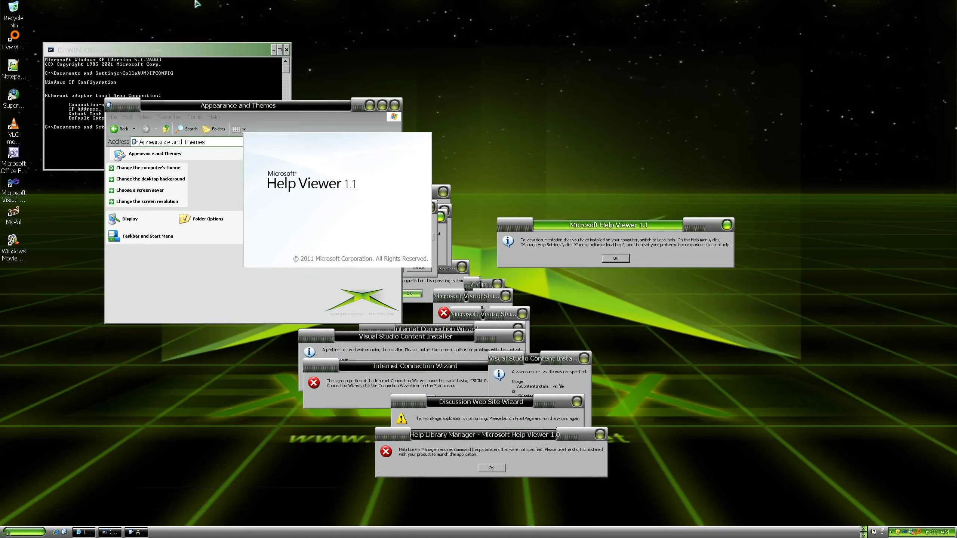Image resolution: width=957 pixels, height=538 pixels.
Task: Expand the Views dropdown arrow
Action: pos(244,129)
